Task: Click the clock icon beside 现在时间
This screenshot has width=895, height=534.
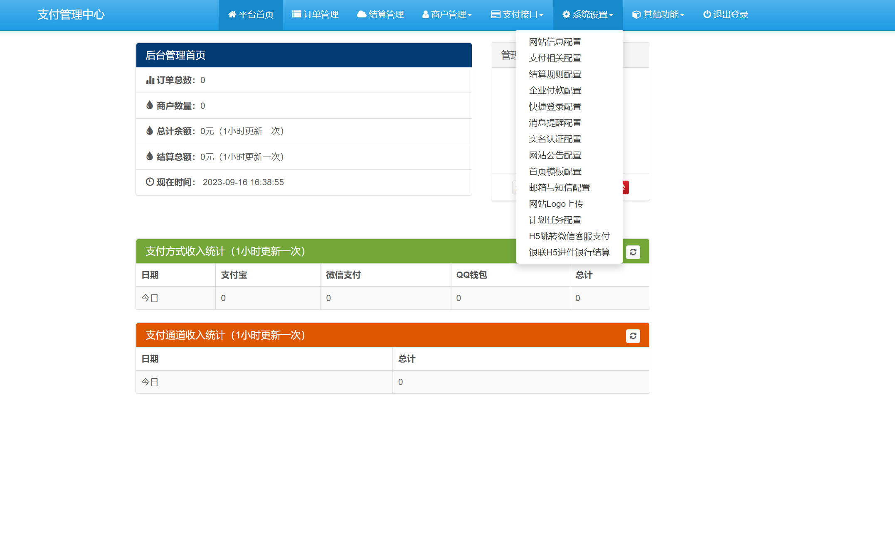Action: point(150,182)
